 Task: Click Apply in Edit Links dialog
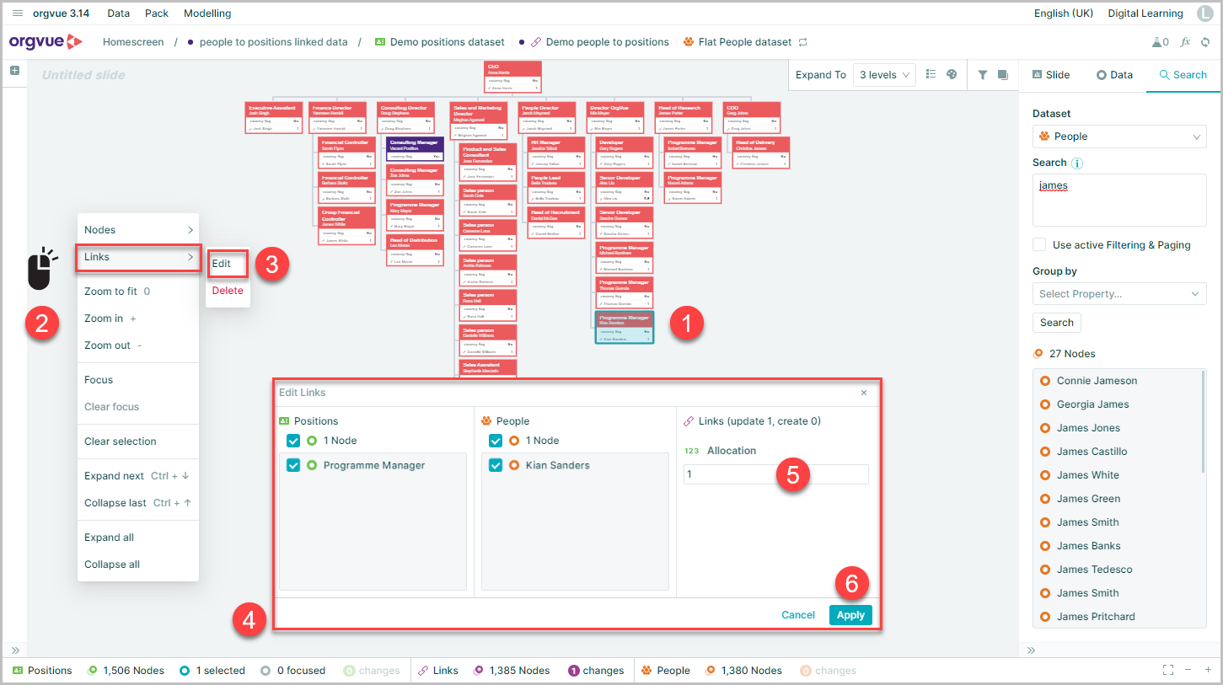(x=850, y=615)
